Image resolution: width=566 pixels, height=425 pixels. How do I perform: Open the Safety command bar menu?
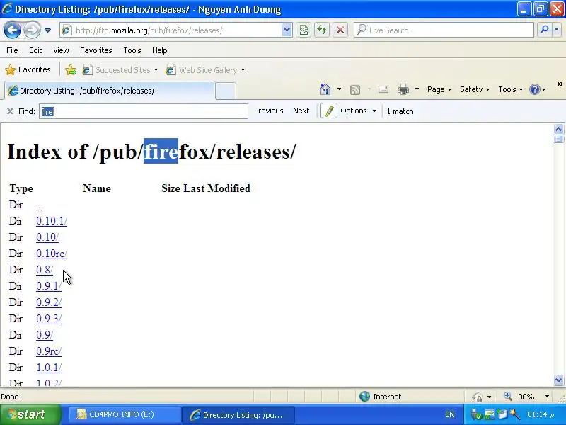pyautogui.click(x=475, y=89)
